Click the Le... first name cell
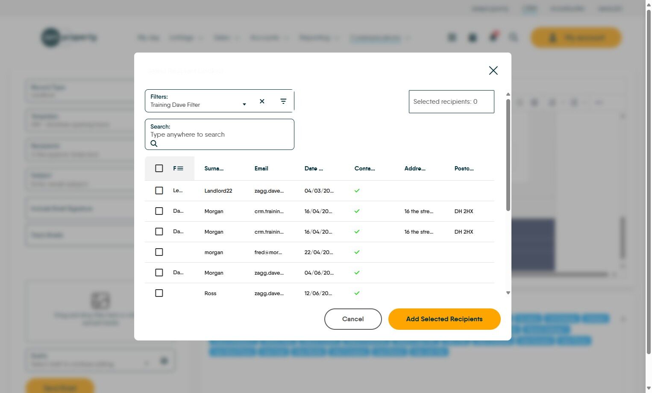The width and height of the screenshot is (652, 393). (178, 191)
